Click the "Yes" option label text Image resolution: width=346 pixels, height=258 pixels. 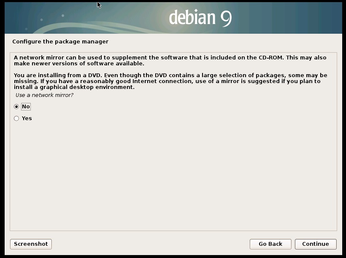27,118
